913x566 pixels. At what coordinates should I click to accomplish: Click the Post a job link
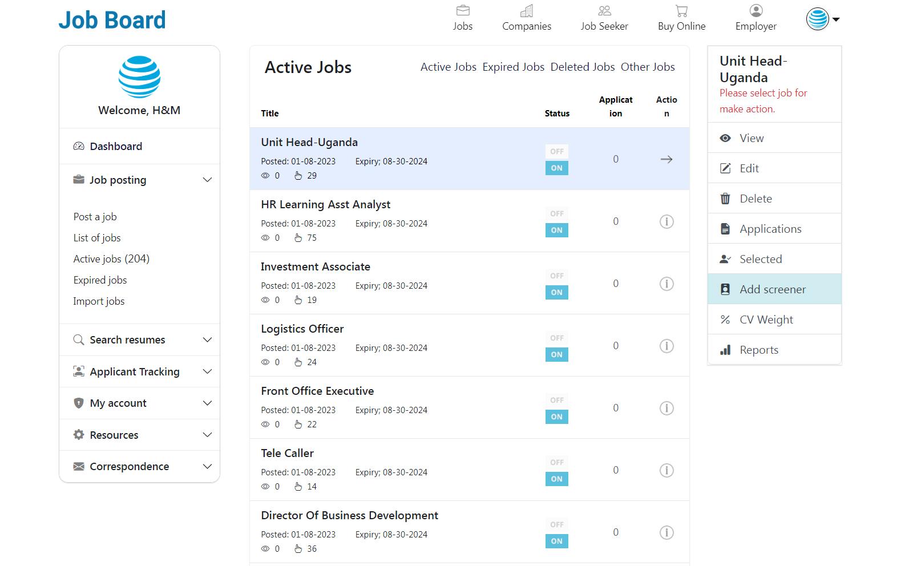pyautogui.click(x=95, y=216)
